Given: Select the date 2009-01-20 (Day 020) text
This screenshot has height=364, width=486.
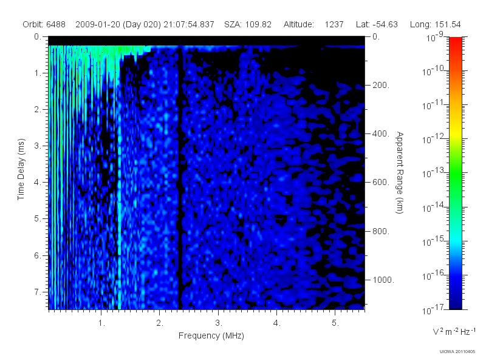Looking at the screenshot, I should [x=118, y=24].
